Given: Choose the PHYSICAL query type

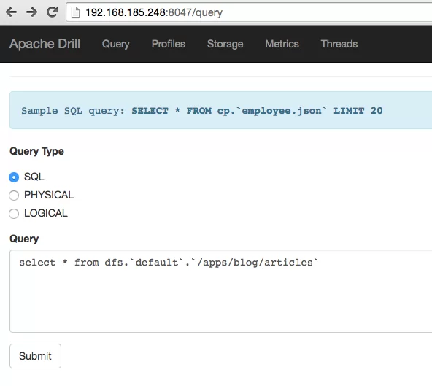Looking at the screenshot, I should 14,196.
